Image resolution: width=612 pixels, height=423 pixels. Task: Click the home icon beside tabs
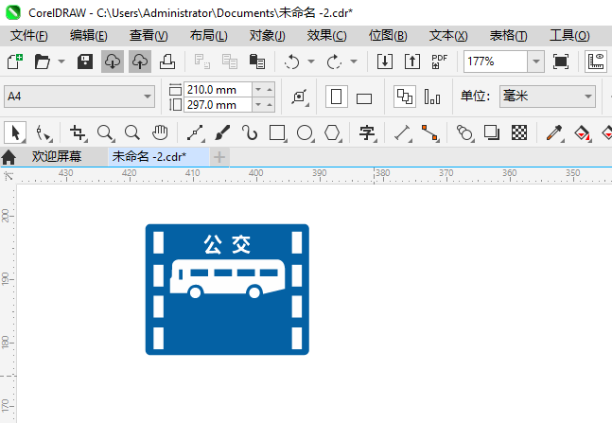(9, 157)
